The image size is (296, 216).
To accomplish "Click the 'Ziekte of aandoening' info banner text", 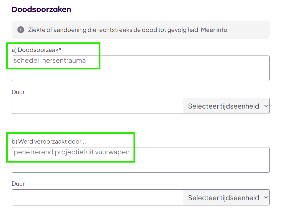I will [x=114, y=30].
